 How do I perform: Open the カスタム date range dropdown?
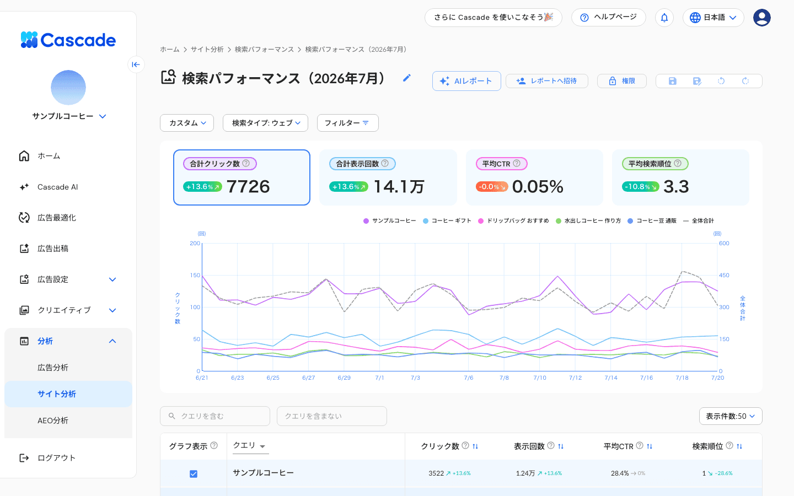click(x=187, y=123)
